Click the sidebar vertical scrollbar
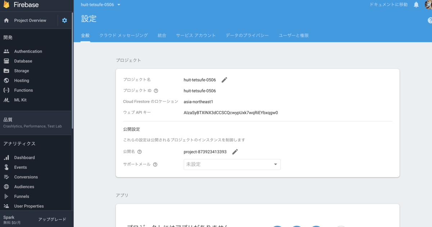Image resolution: width=432 pixels, height=227 pixels. (x=72, y=70)
